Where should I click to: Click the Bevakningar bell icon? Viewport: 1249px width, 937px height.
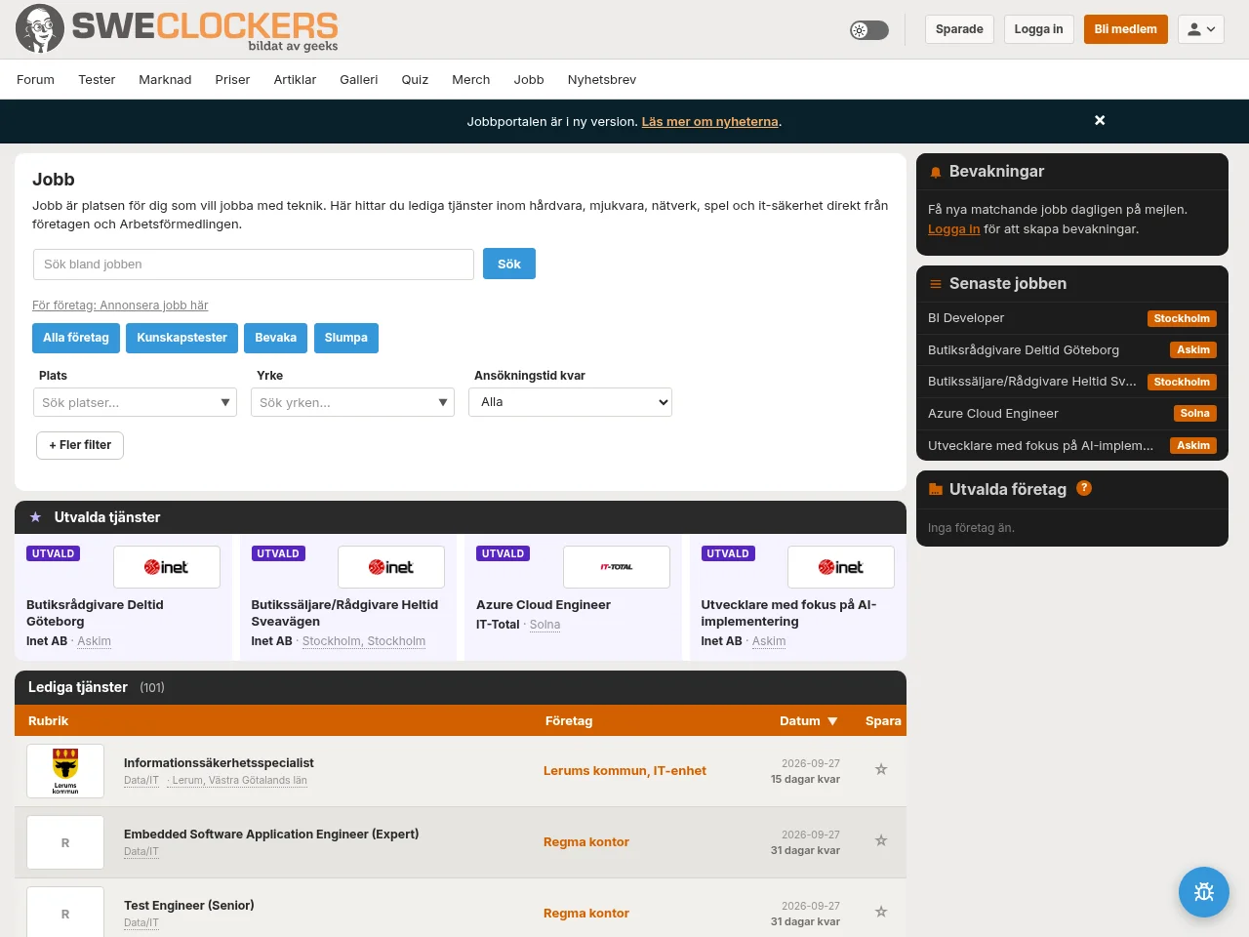pyautogui.click(x=936, y=172)
